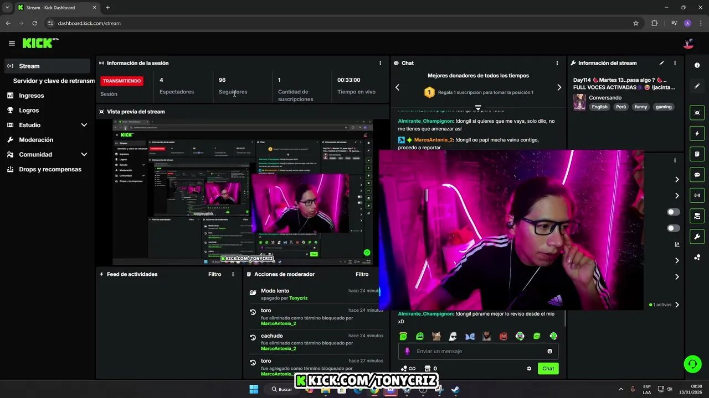This screenshot has width=709, height=398.
Task: Click the Conversando category thumbnail
Action: tap(579, 102)
